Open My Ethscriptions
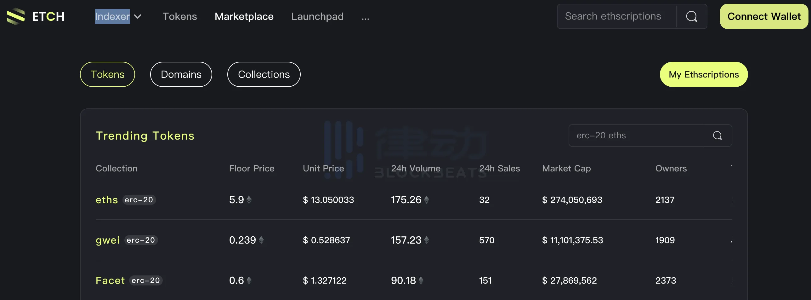The width and height of the screenshot is (811, 300). [x=703, y=74]
